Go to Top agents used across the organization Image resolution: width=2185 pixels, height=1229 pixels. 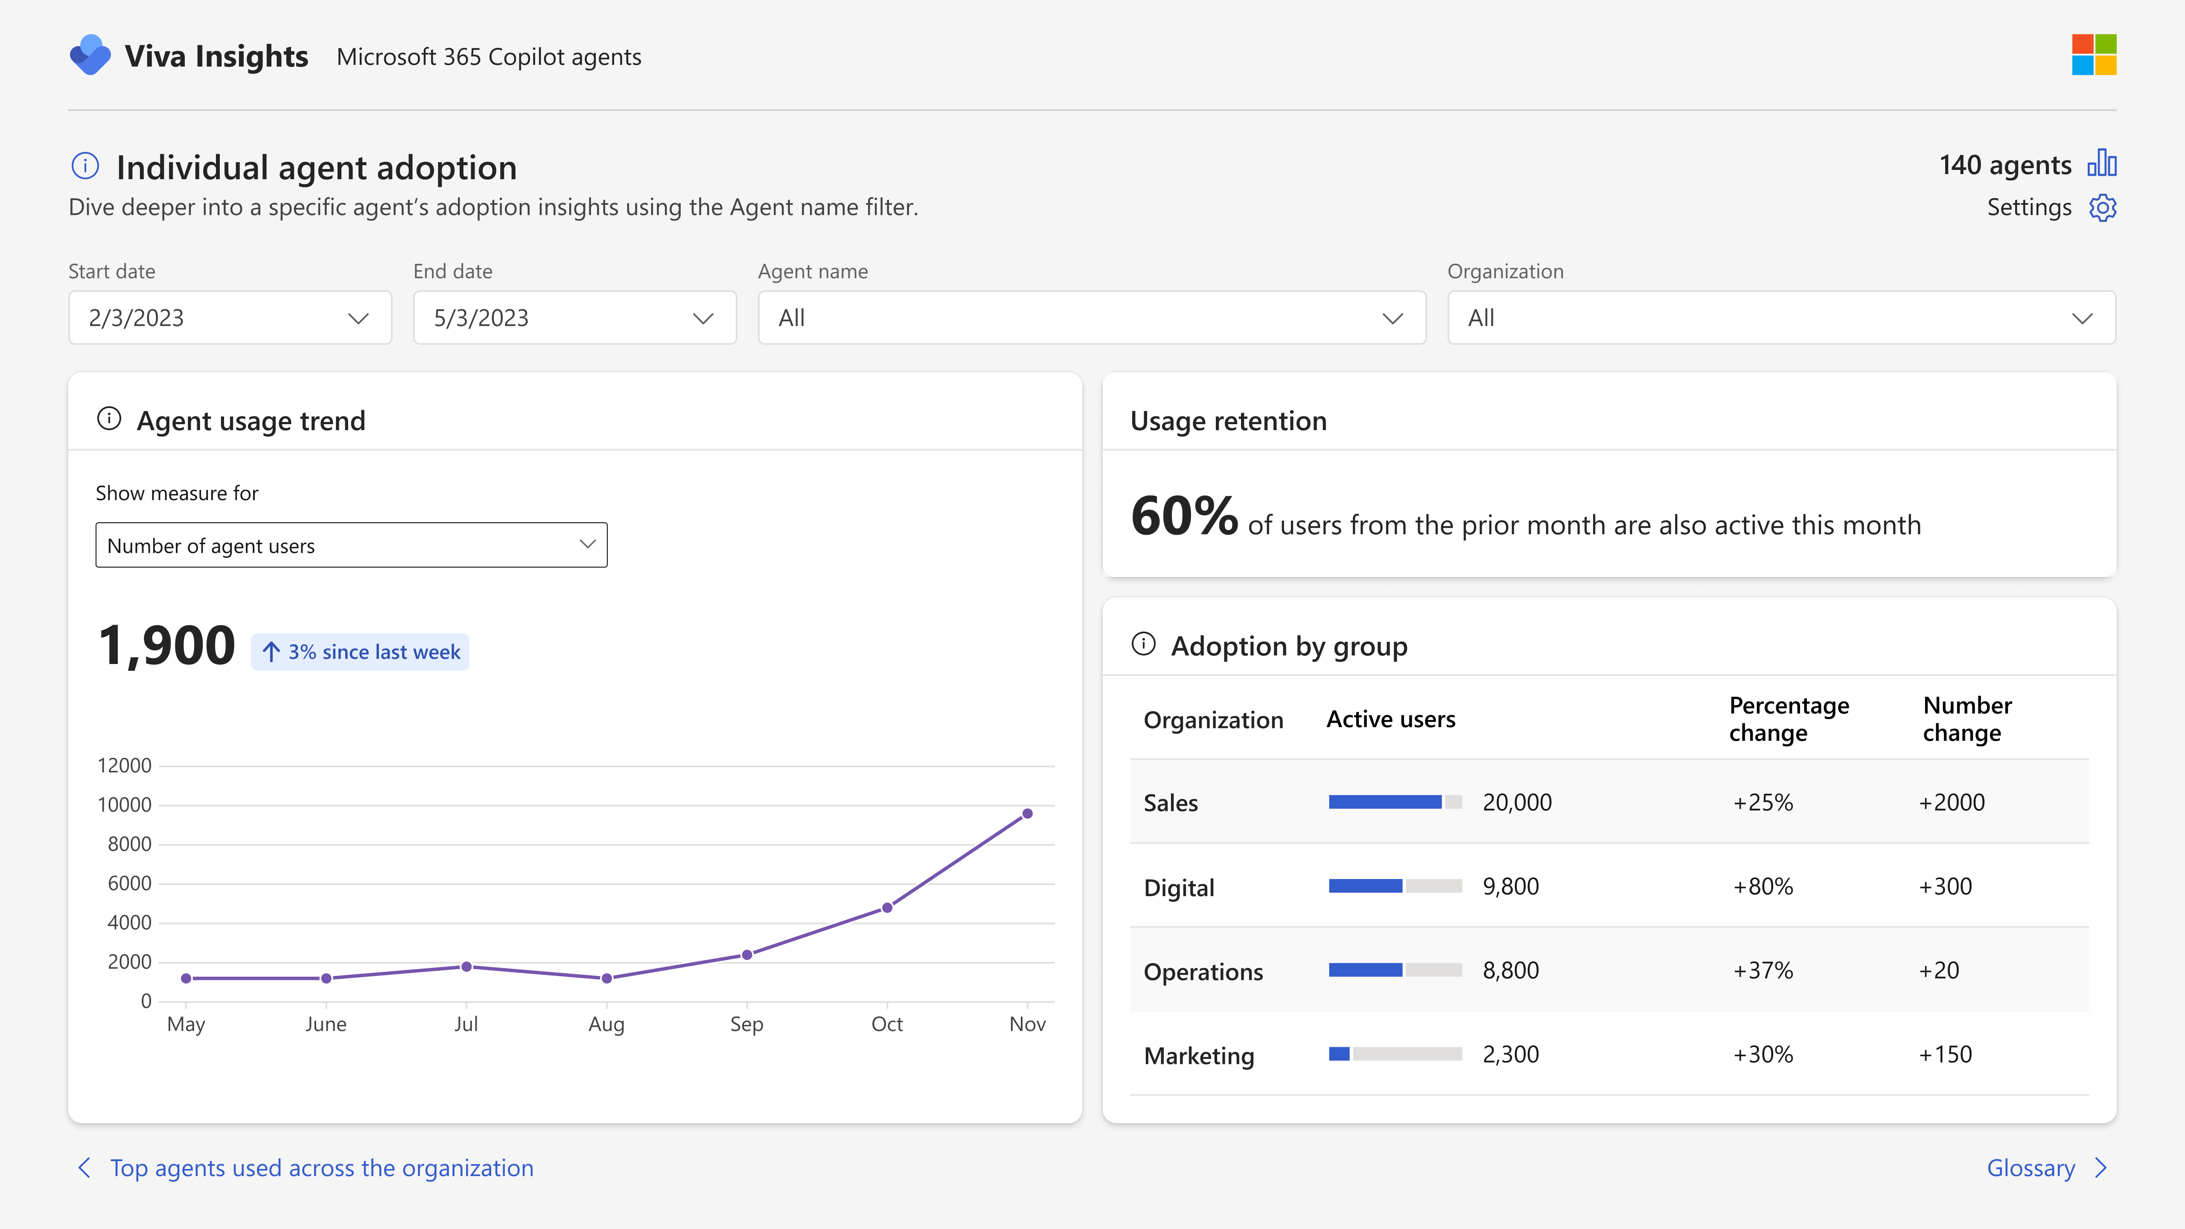[321, 1168]
